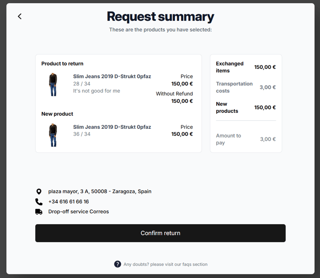
Task: Click the phone number +34 616 61 66 16
Action: click(x=68, y=201)
